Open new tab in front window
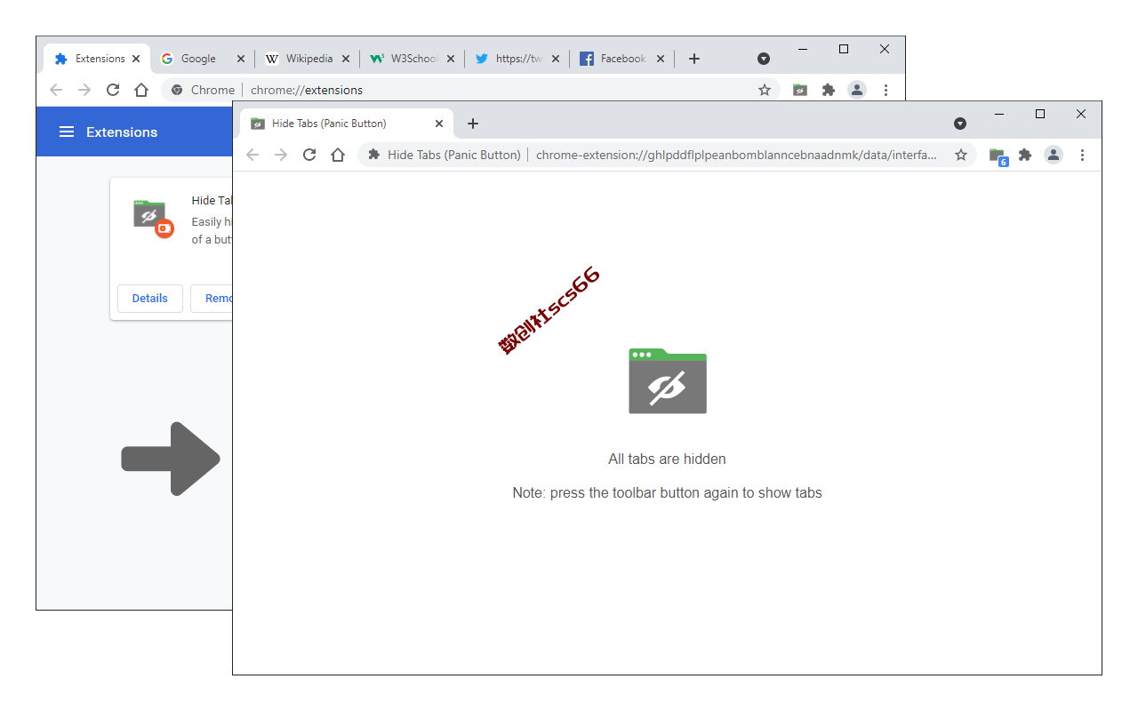The image size is (1138, 711). (x=473, y=124)
